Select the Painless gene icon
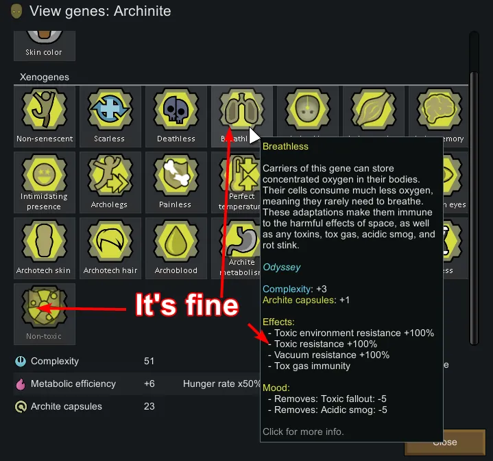Image resolution: width=493 pixels, height=461 pixels. tap(176, 182)
